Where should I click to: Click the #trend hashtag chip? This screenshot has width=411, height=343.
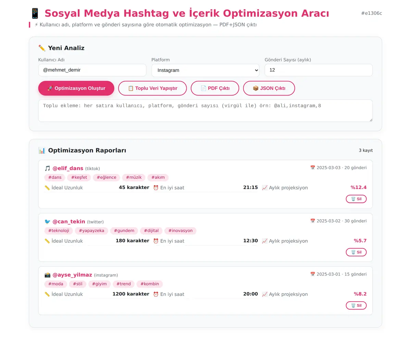click(x=124, y=284)
